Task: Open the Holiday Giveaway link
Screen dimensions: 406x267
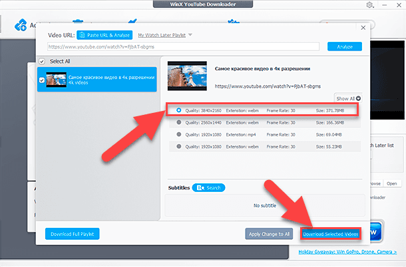Action: (347, 252)
